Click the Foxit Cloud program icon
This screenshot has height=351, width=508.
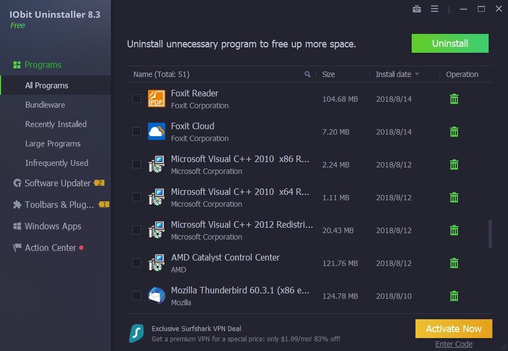(157, 131)
